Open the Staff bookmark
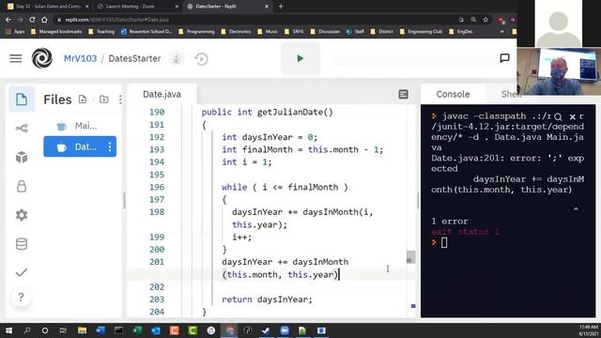 [355, 32]
